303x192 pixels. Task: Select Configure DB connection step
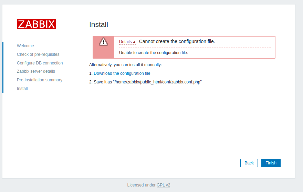pos(40,63)
